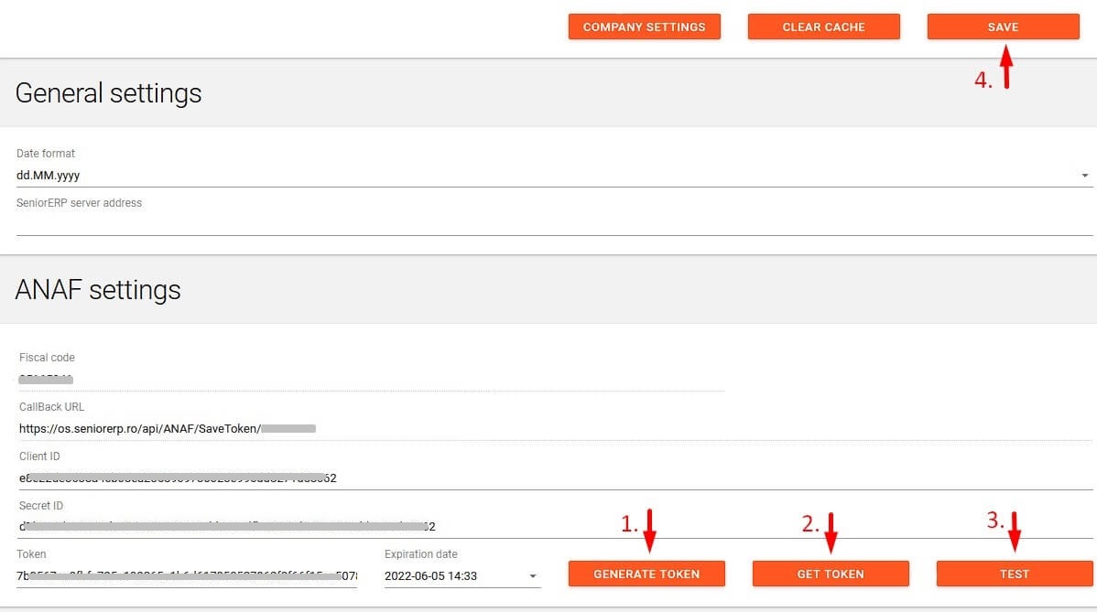The height and width of the screenshot is (612, 1097).
Task: Click the Generate Token button
Action: [x=646, y=574]
